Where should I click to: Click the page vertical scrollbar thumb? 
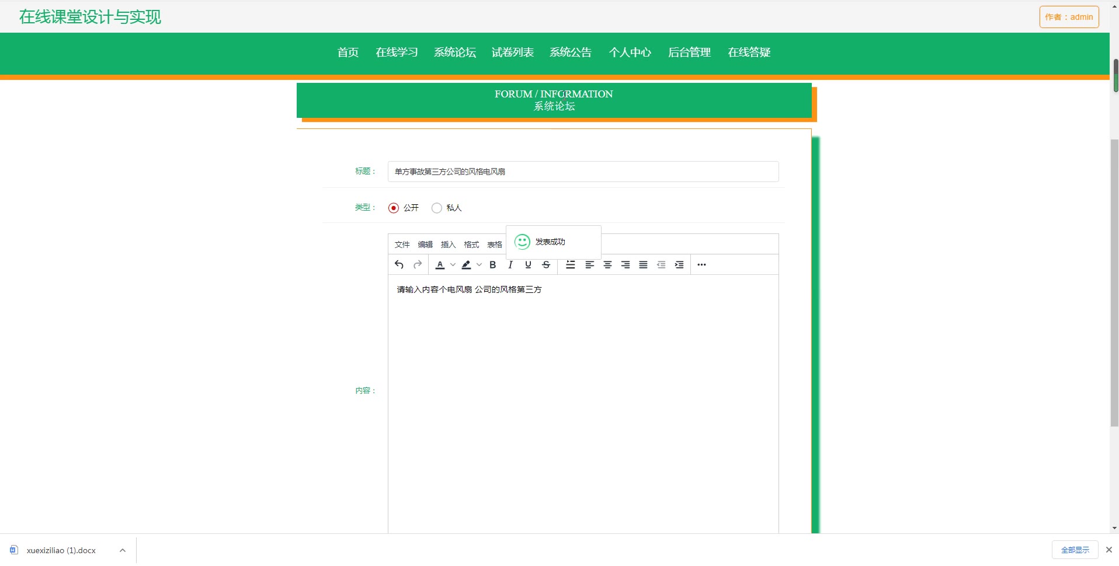[x=1114, y=283]
